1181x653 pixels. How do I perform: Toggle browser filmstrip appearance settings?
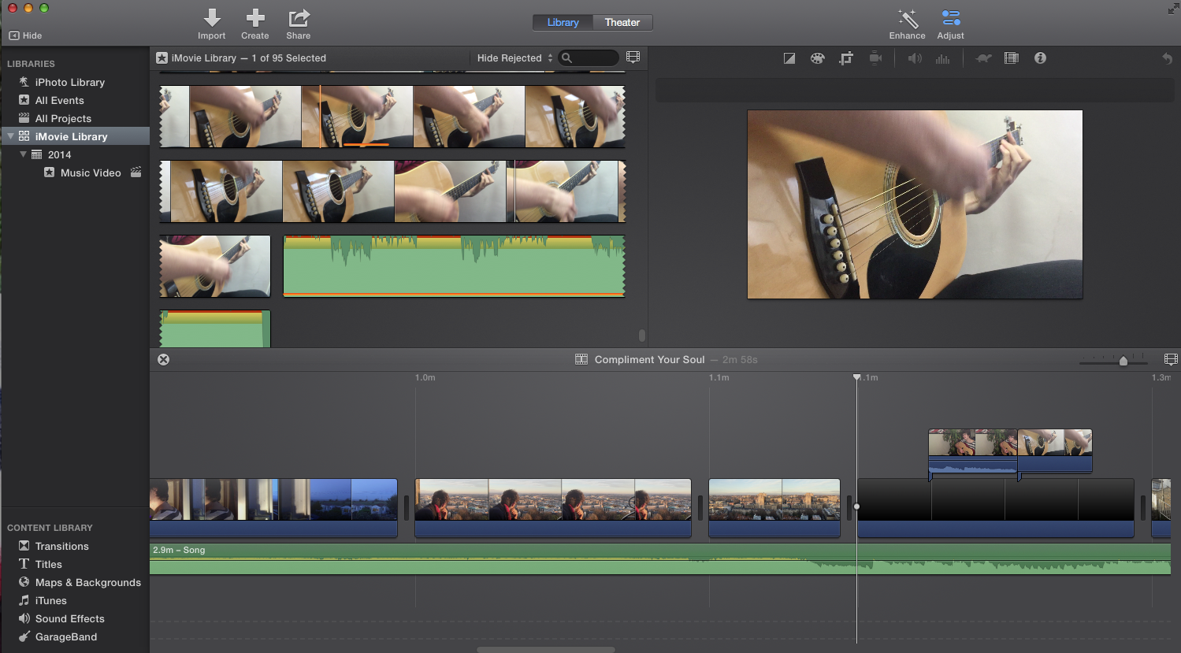click(633, 58)
